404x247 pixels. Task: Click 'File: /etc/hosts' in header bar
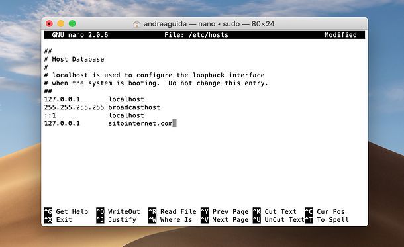pos(196,35)
